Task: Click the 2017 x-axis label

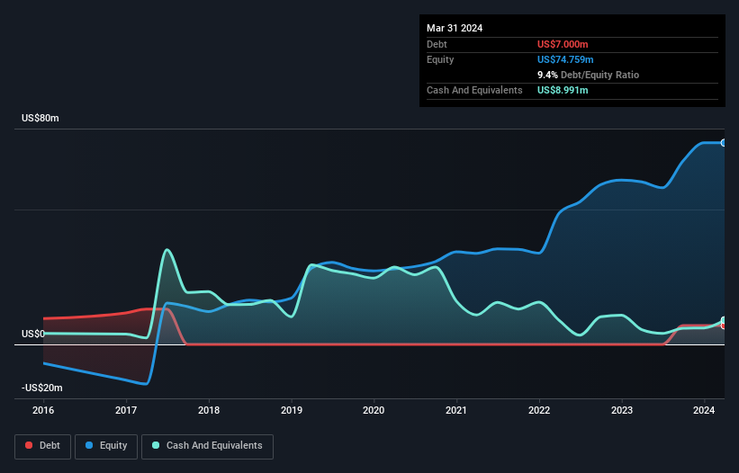Action: tap(126, 410)
